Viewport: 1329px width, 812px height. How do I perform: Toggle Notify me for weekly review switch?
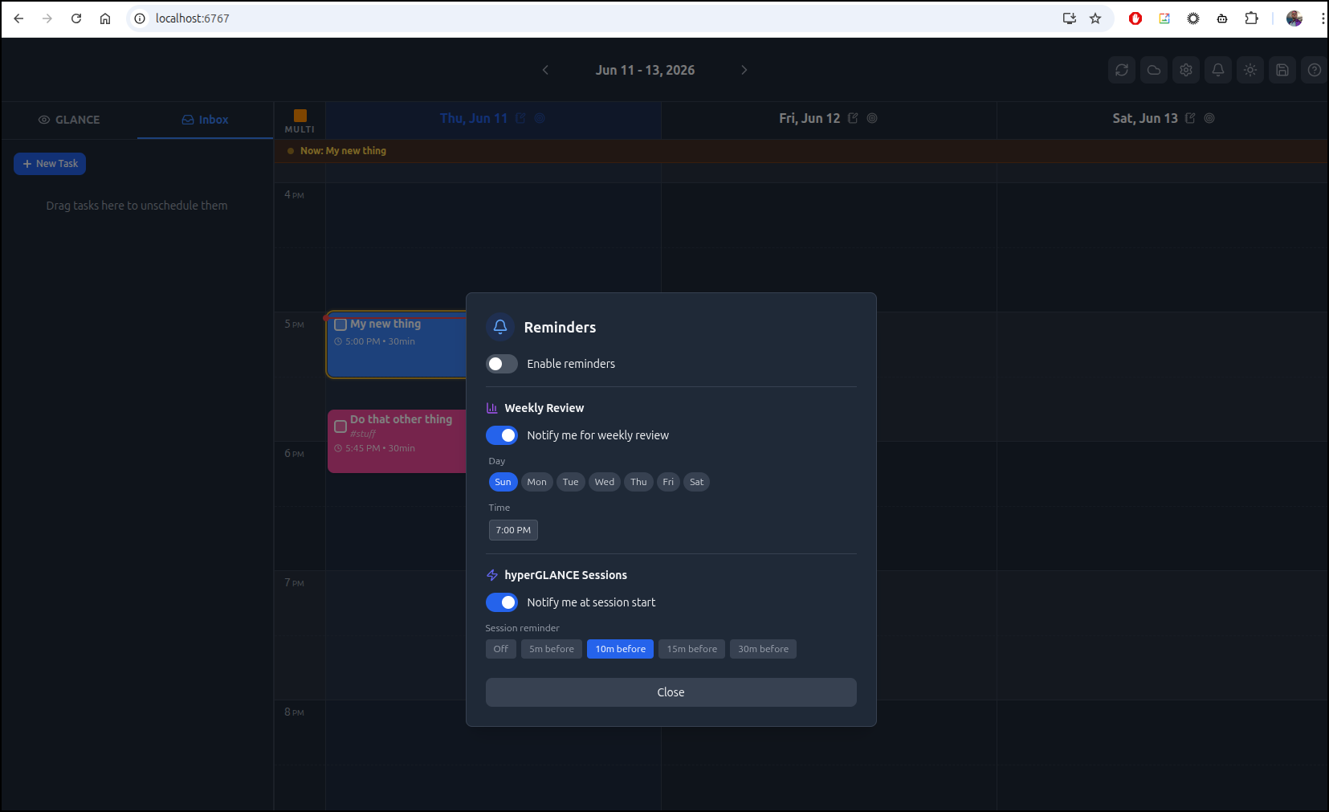502,435
